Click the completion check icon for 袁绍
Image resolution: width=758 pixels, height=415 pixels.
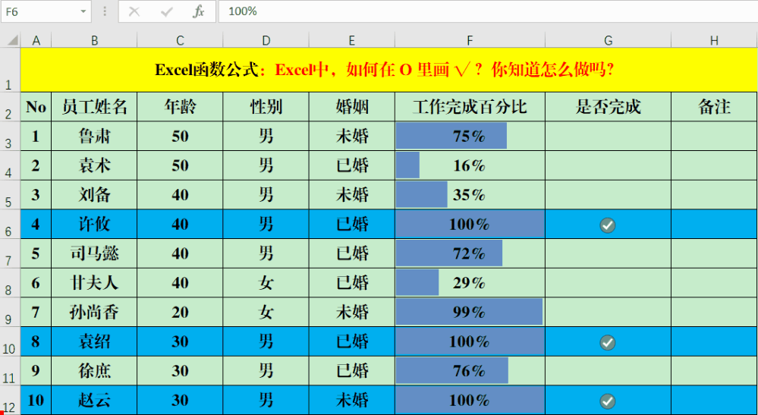pyautogui.click(x=608, y=342)
